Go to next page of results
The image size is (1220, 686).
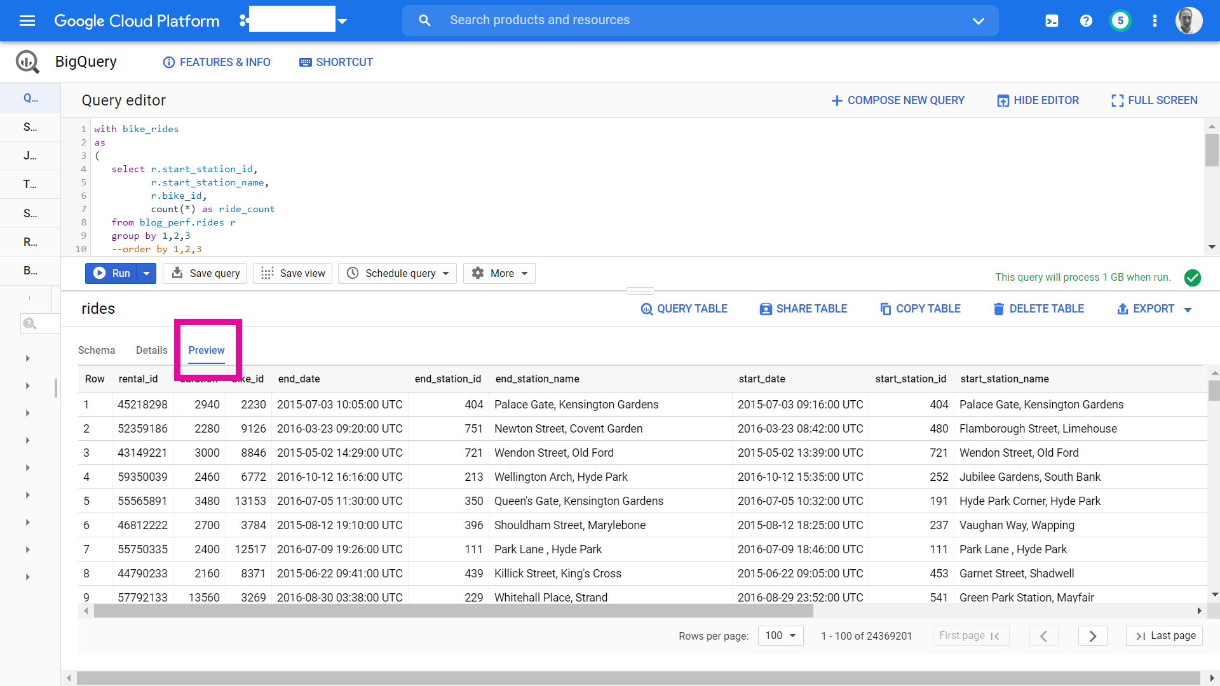(x=1092, y=636)
